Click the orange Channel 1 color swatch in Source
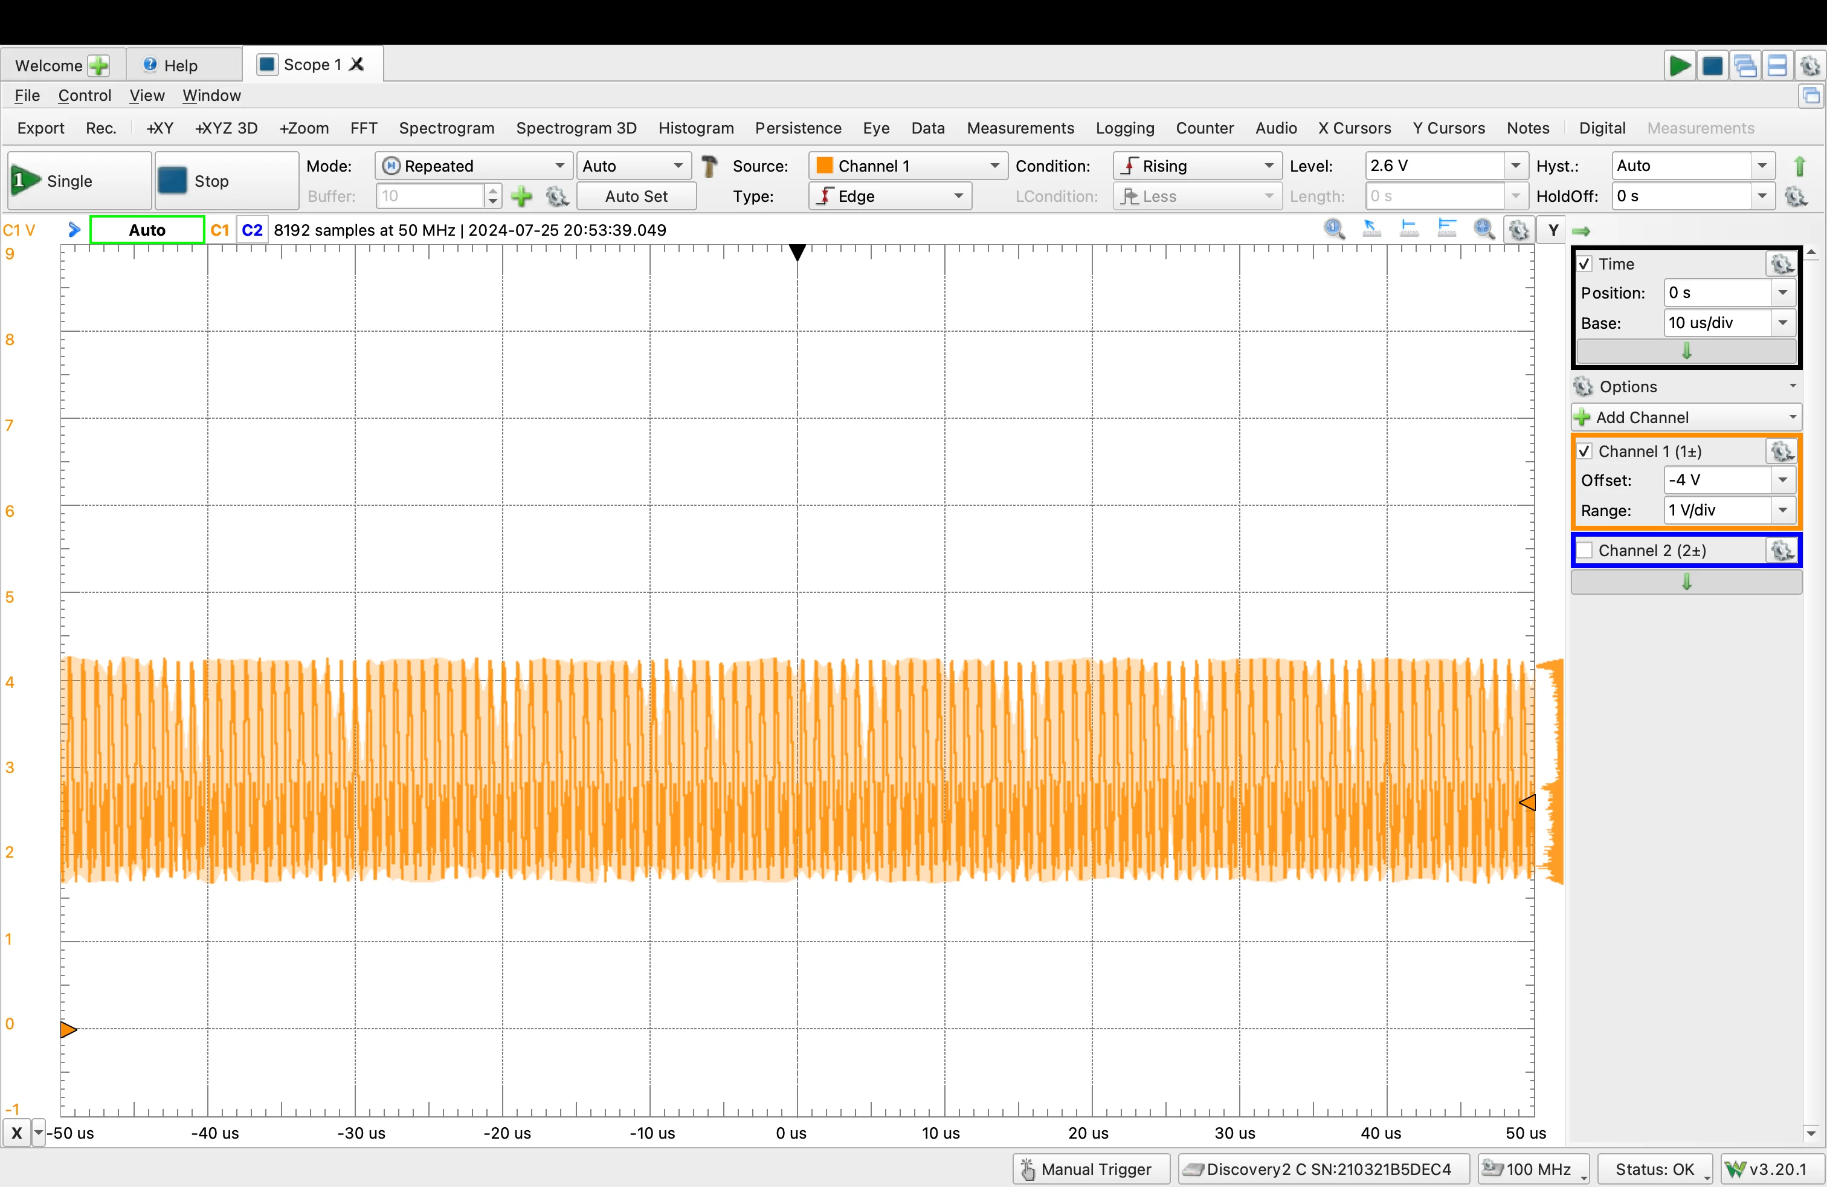 (x=825, y=166)
